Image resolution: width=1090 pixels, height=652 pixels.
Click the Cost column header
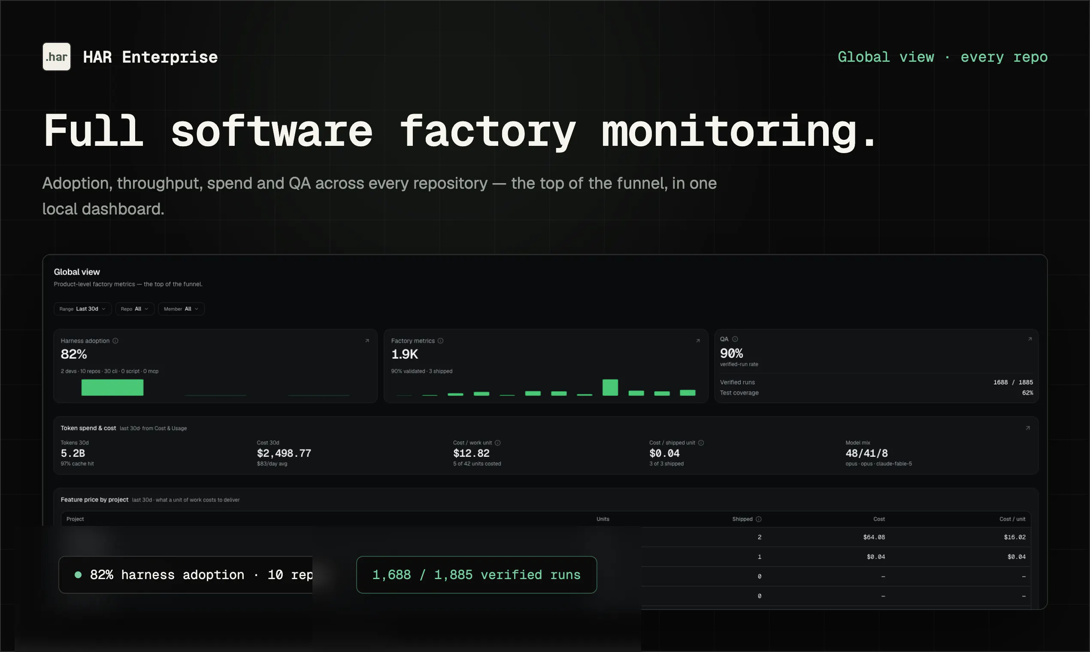coord(879,519)
